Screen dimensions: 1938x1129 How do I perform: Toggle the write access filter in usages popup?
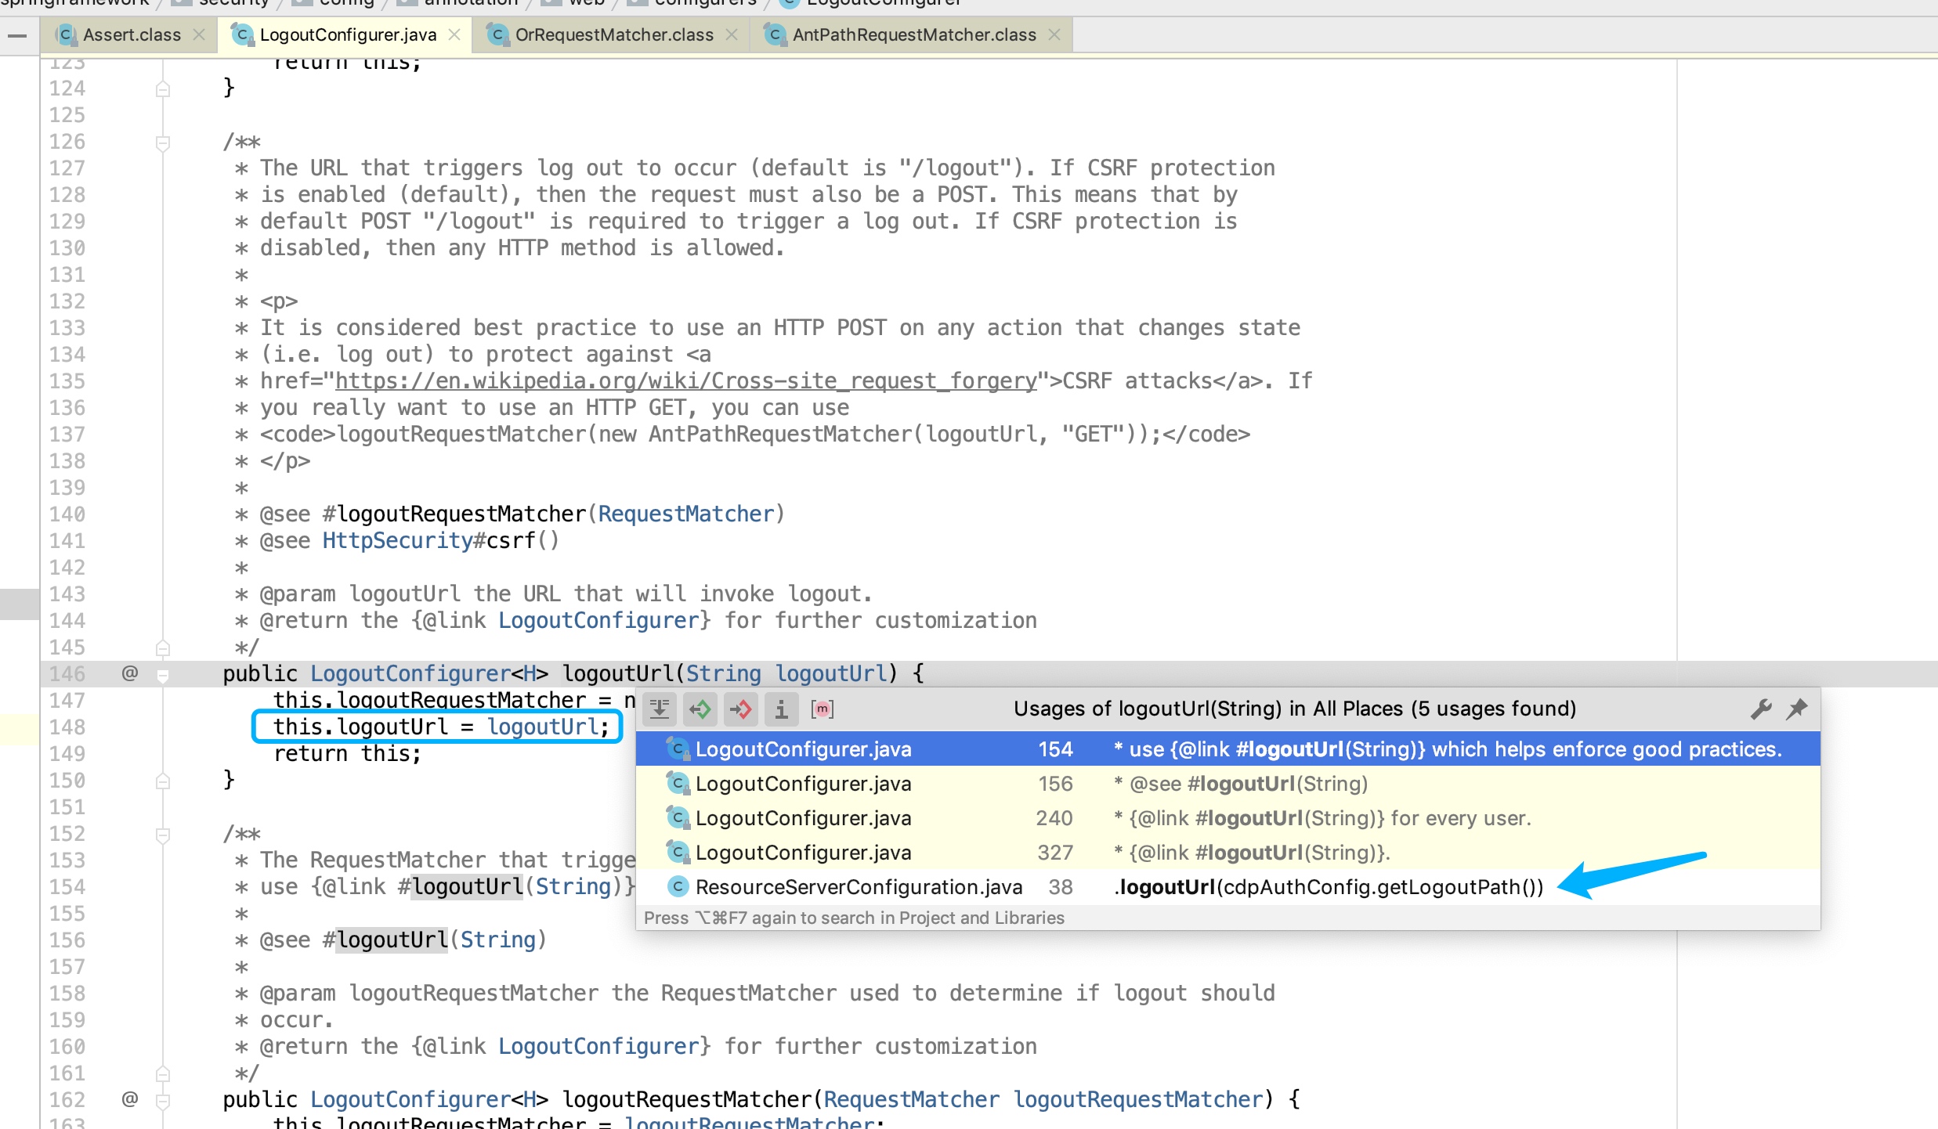[741, 709]
